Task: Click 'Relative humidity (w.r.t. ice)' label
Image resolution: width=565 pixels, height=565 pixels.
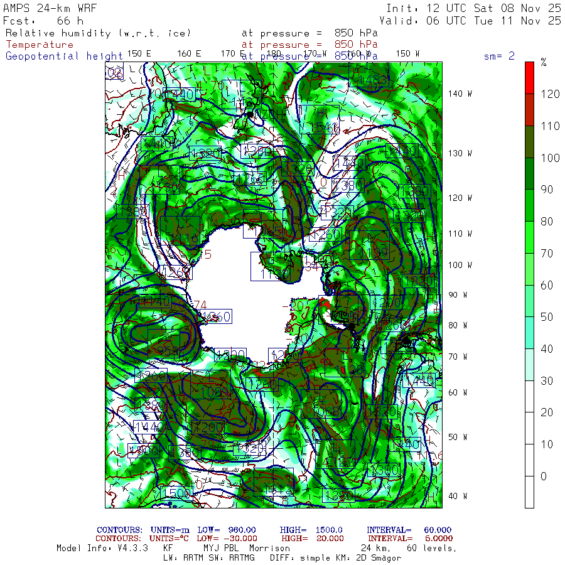Action: pyautogui.click(x=98, y=33)
